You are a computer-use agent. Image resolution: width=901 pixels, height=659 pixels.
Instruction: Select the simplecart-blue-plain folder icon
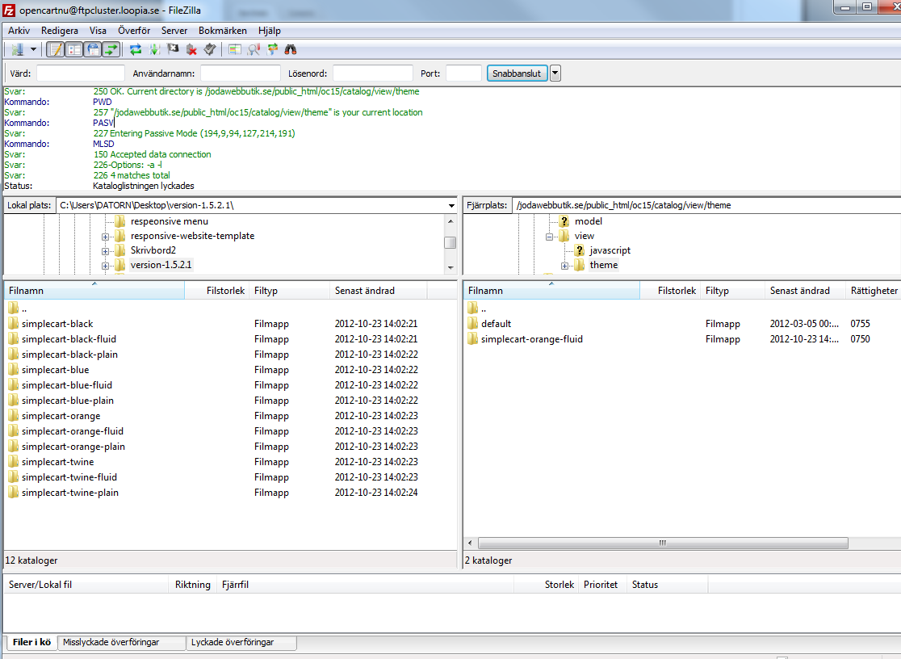click(x=13, y=401)
